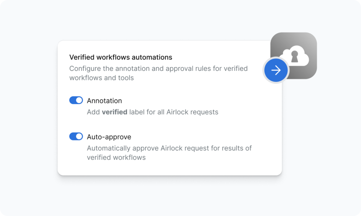Click "Add verified label for all Airlock requests"
This screenshot has width=361, height=216.
pyautogui.click(x=152, y=112)
